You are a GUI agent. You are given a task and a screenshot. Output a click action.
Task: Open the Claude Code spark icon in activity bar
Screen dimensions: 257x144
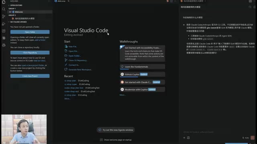(x=4, y=38)
